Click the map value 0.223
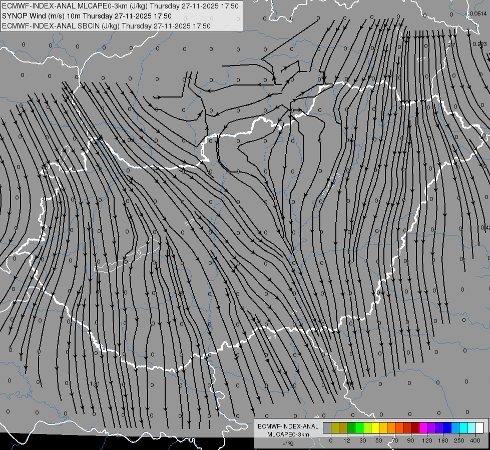The width and height of the screenshot is (490, 450). (x=479, y=44)
